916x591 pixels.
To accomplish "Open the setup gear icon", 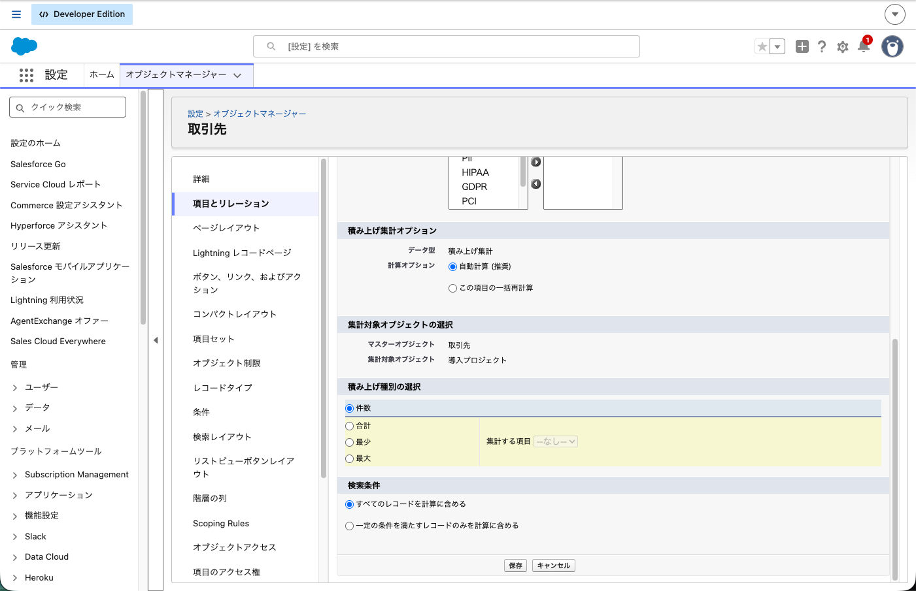I will click(x=843, y=47).
